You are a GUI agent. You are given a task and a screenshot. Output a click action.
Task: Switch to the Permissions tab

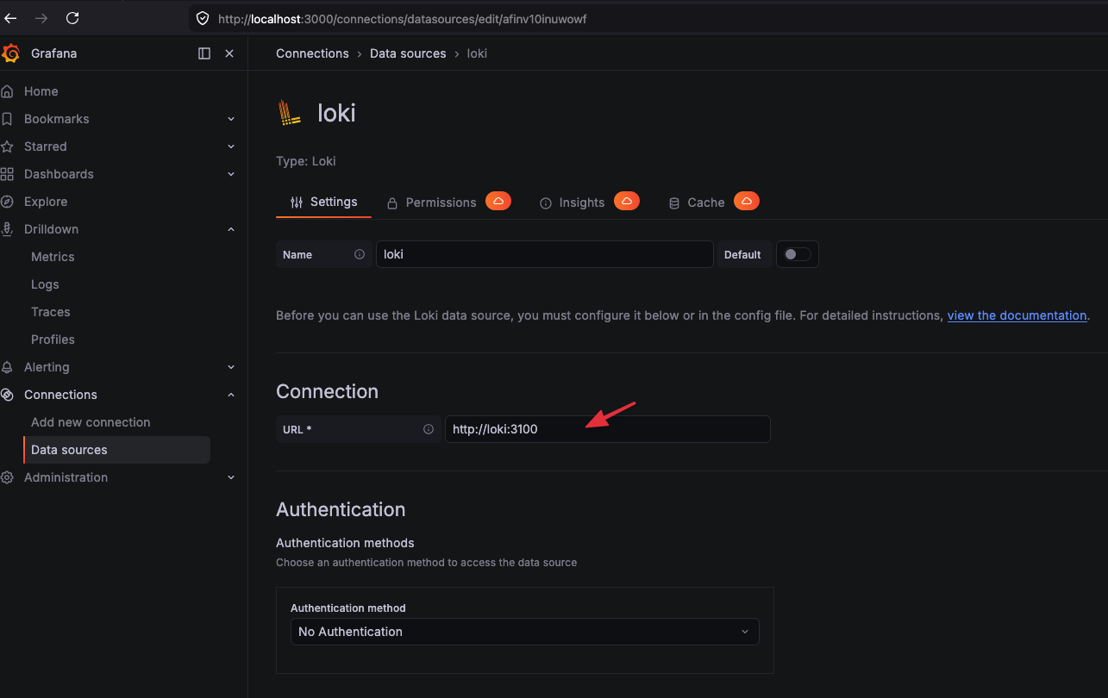[x=441, y=203]
